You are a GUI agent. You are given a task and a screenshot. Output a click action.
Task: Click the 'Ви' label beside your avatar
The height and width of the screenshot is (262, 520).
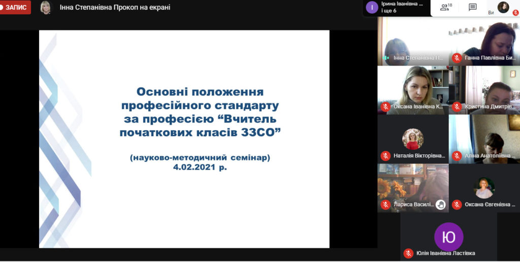click(x=491, y=13)
